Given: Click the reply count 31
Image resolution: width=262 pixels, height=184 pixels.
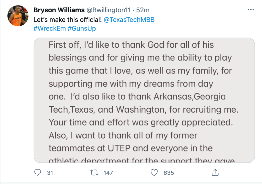Looking at the screenshot, I should tap(50, 173).
